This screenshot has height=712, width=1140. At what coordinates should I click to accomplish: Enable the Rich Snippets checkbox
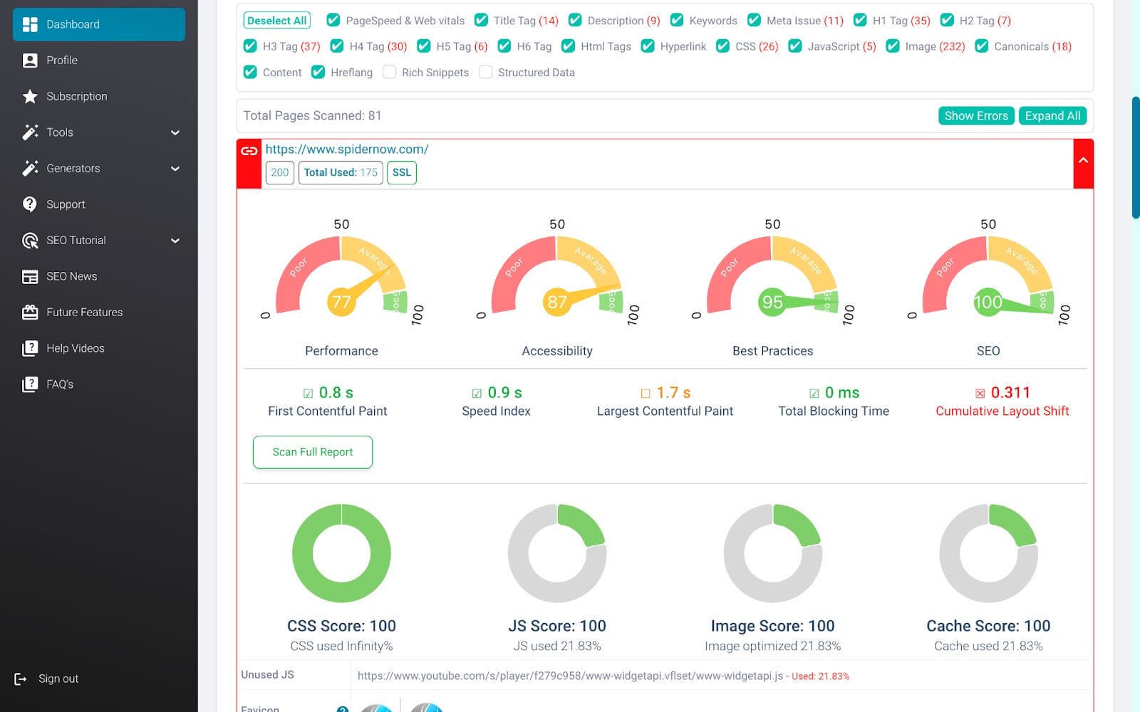389,72
